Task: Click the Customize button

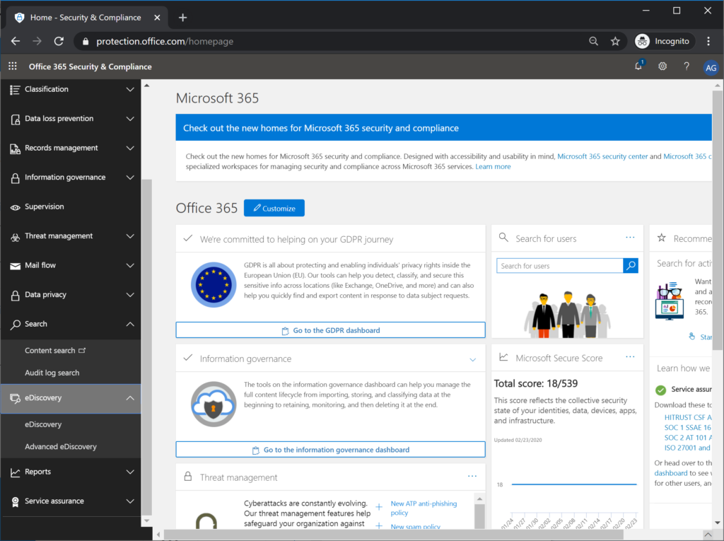Action: 274,208
